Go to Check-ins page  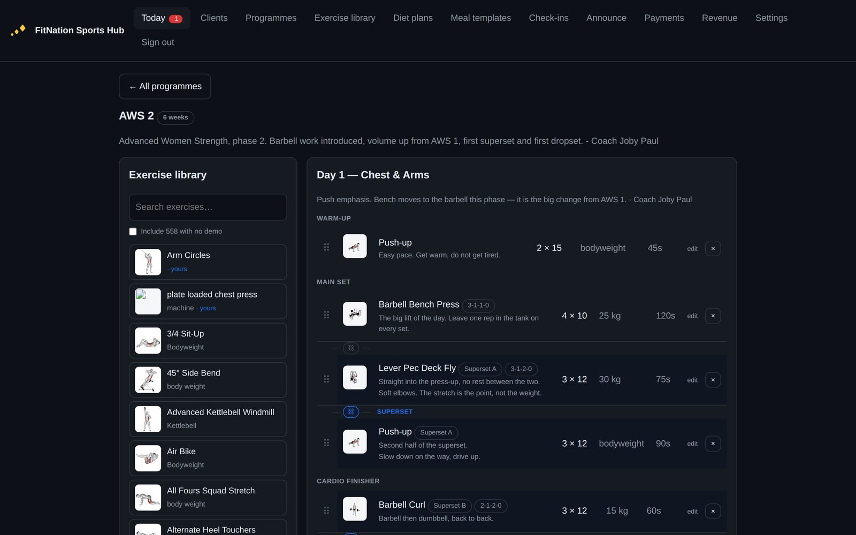[548, 18]
